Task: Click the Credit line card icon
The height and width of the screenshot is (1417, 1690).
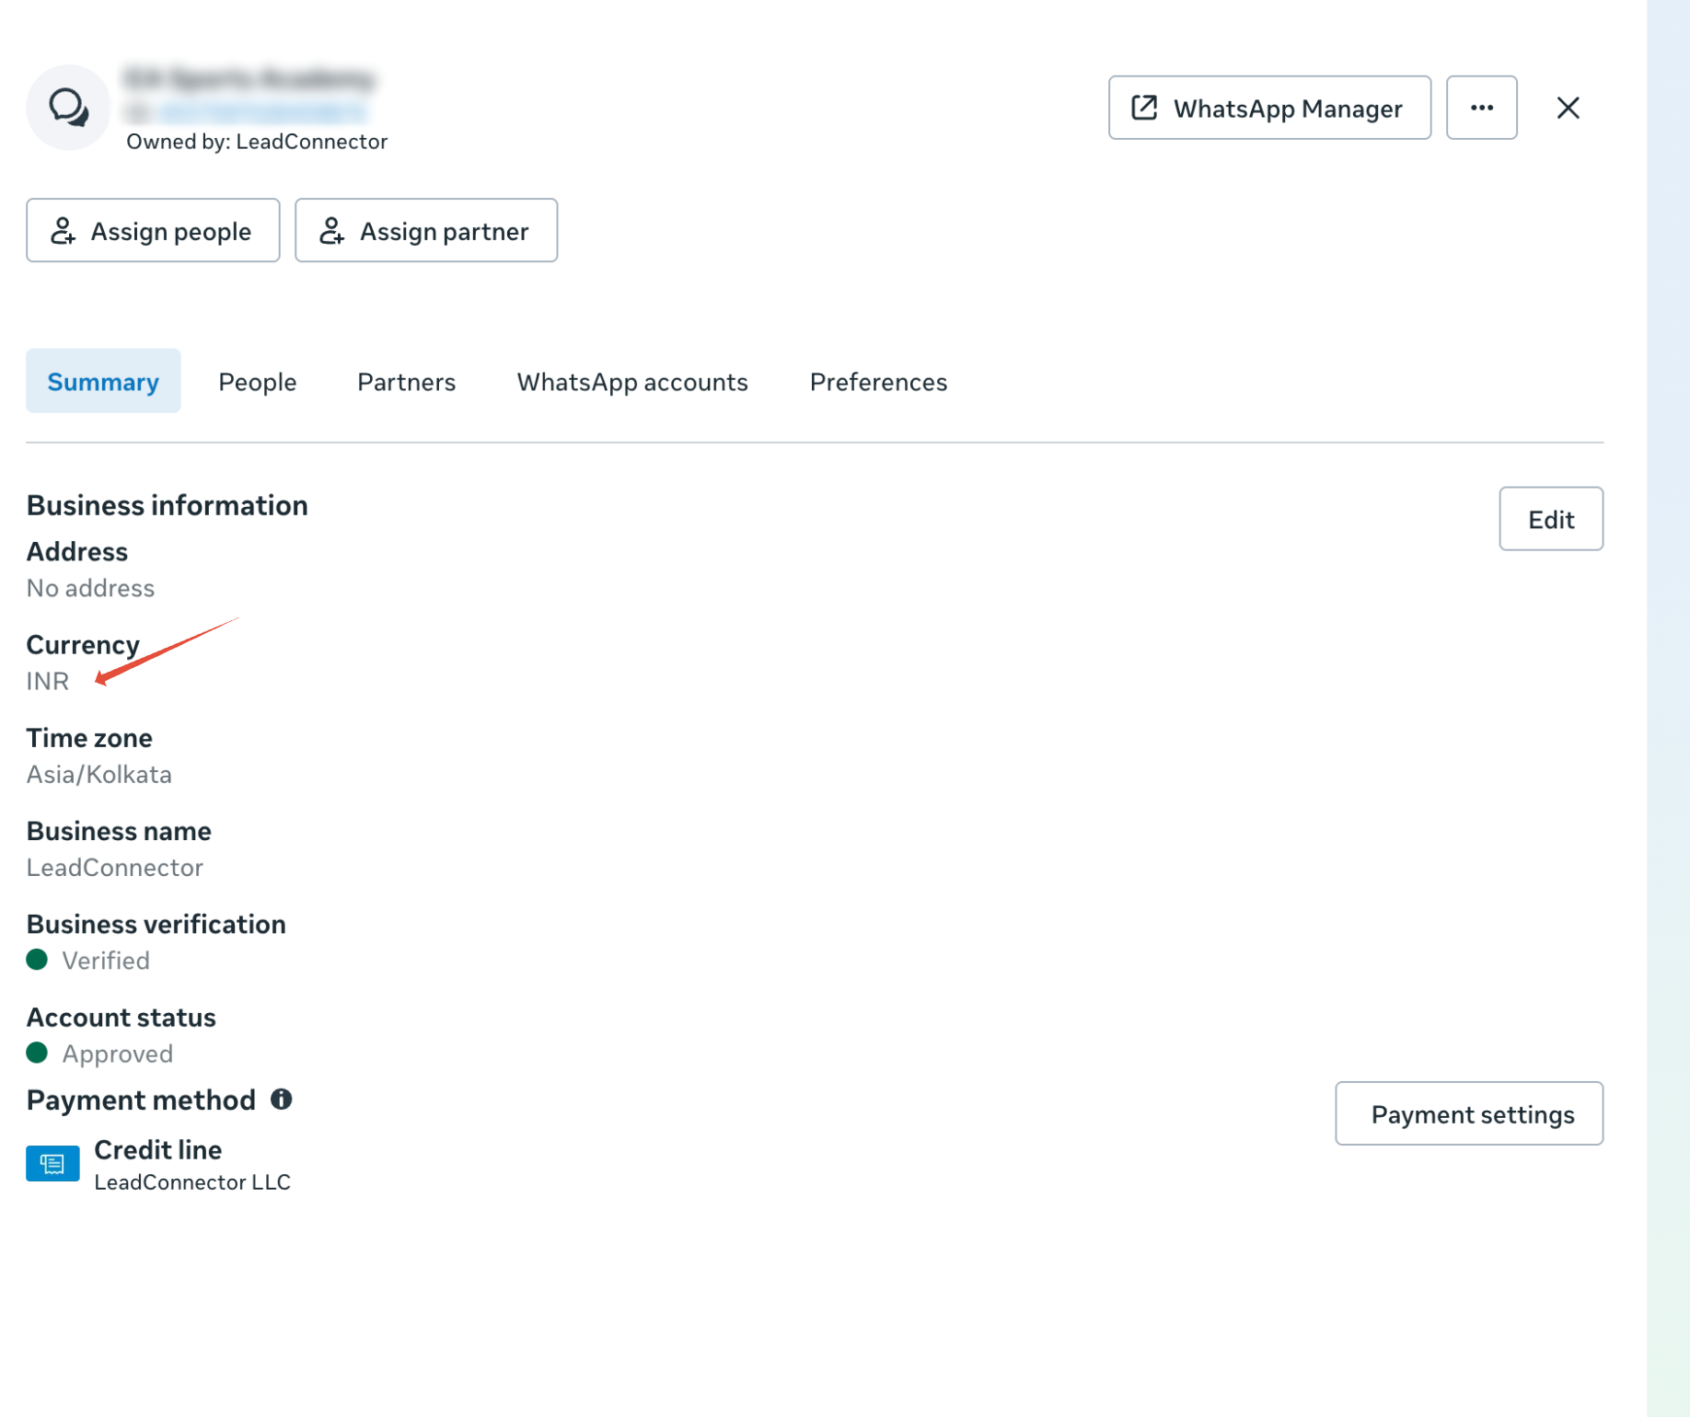Action: coord(52,1164)
